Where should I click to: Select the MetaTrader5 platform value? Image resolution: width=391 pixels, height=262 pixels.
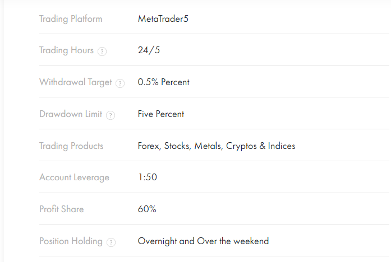(x=163, y=19)
